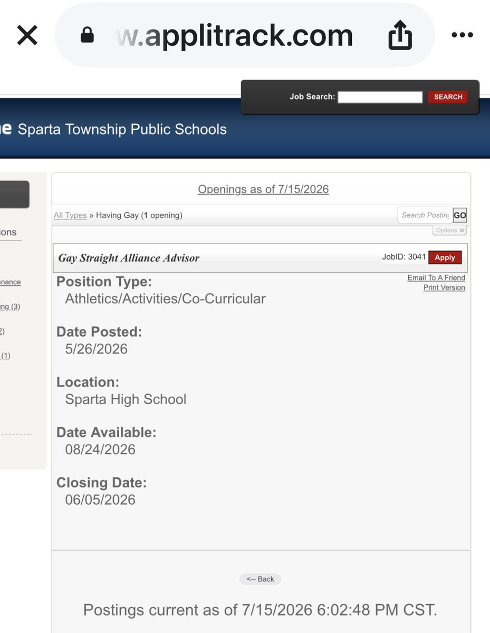Tap the padlock security icon
Screen dimensions: 490x633
[87, 35]
